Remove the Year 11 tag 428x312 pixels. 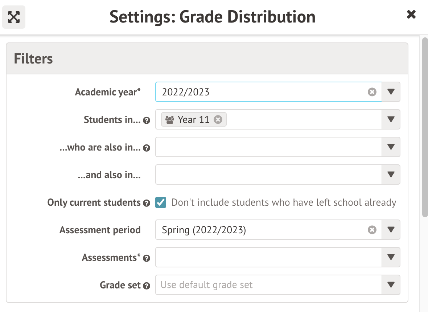click(218, 120)
